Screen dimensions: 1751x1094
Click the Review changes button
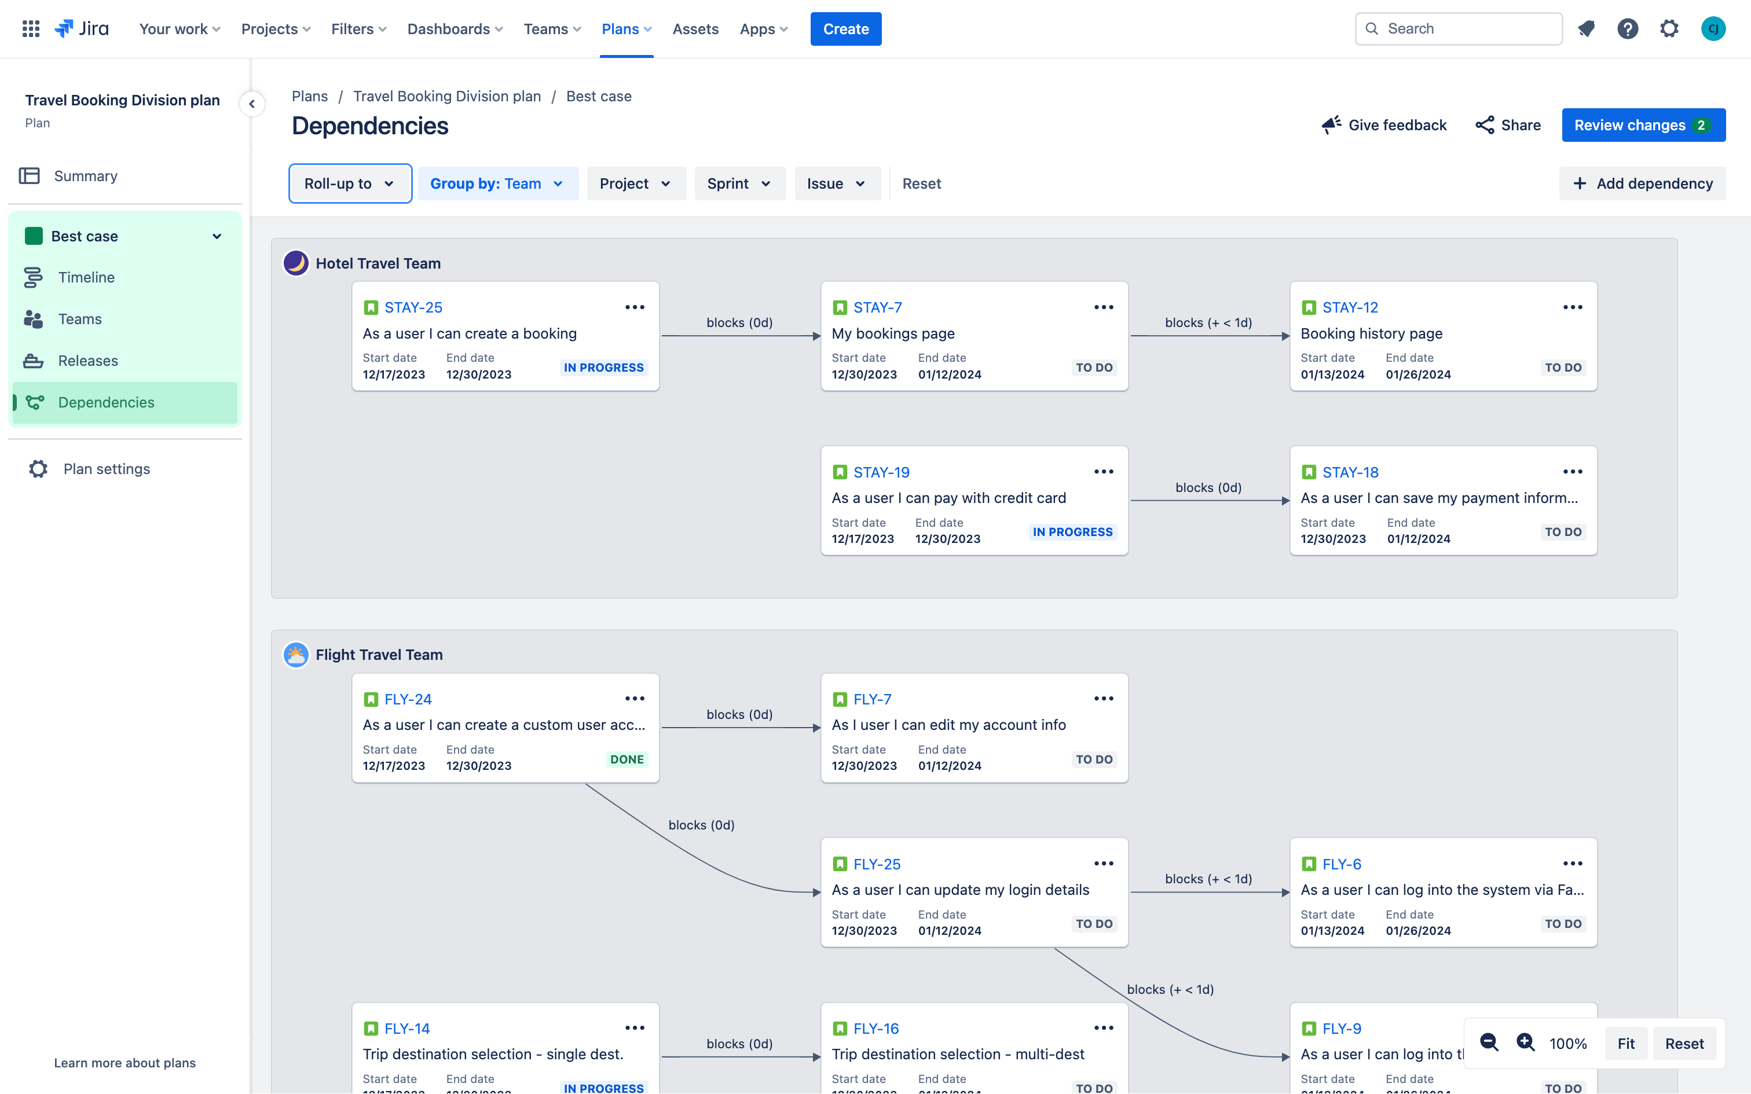[1643, 125]
